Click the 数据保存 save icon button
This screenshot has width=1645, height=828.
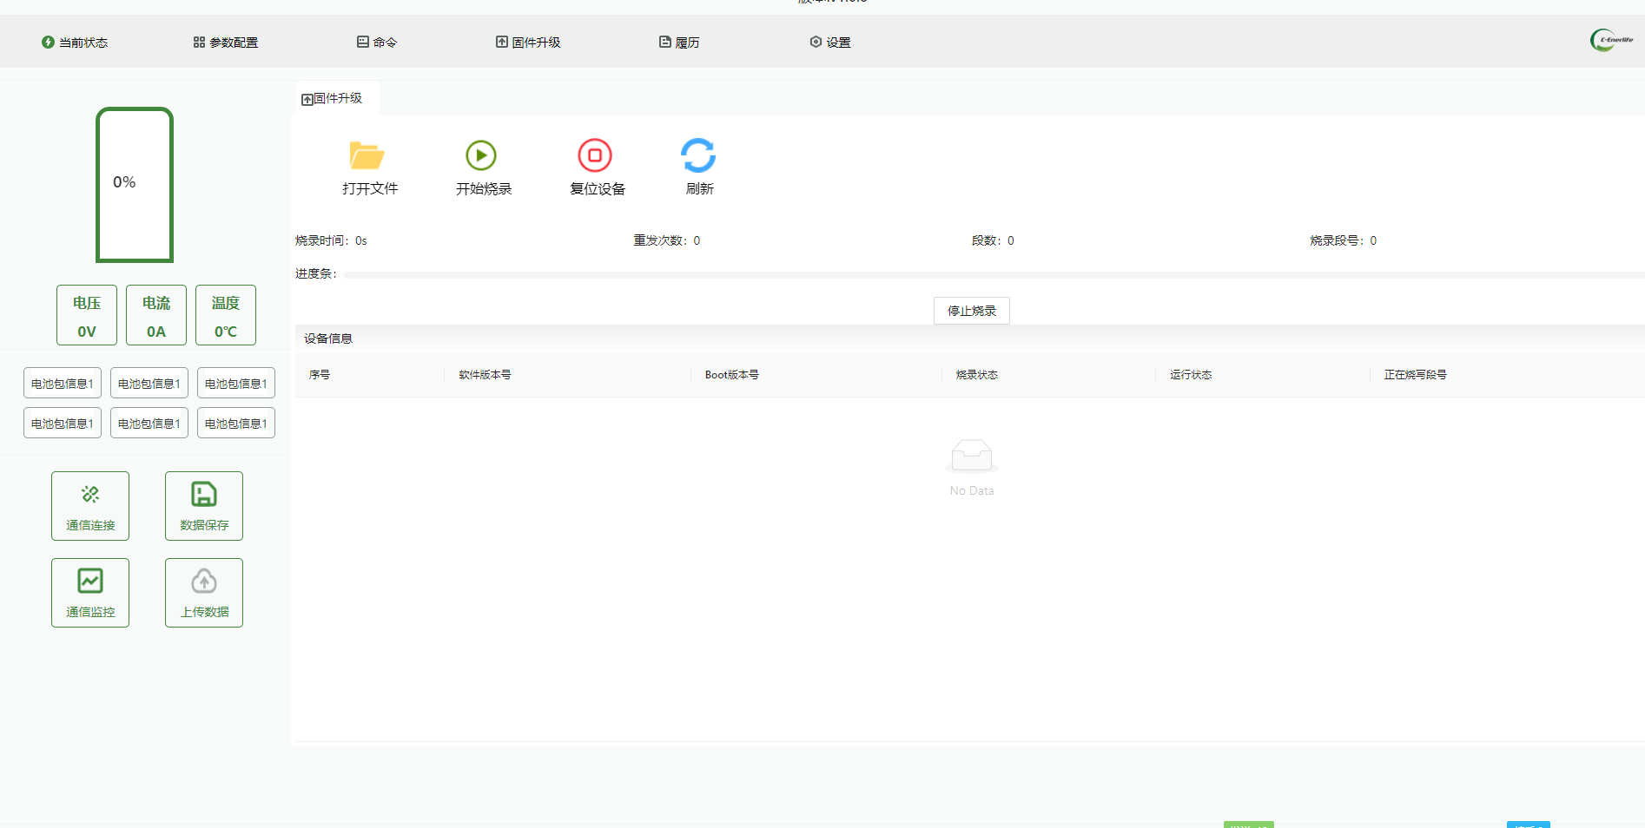204,506
